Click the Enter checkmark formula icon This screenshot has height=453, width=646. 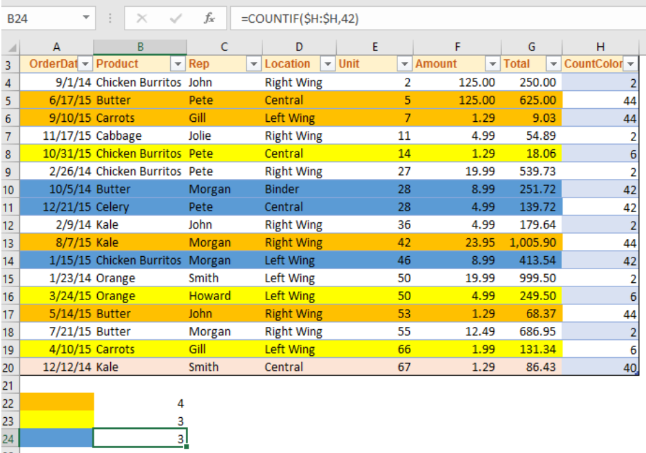pos(176,18)
